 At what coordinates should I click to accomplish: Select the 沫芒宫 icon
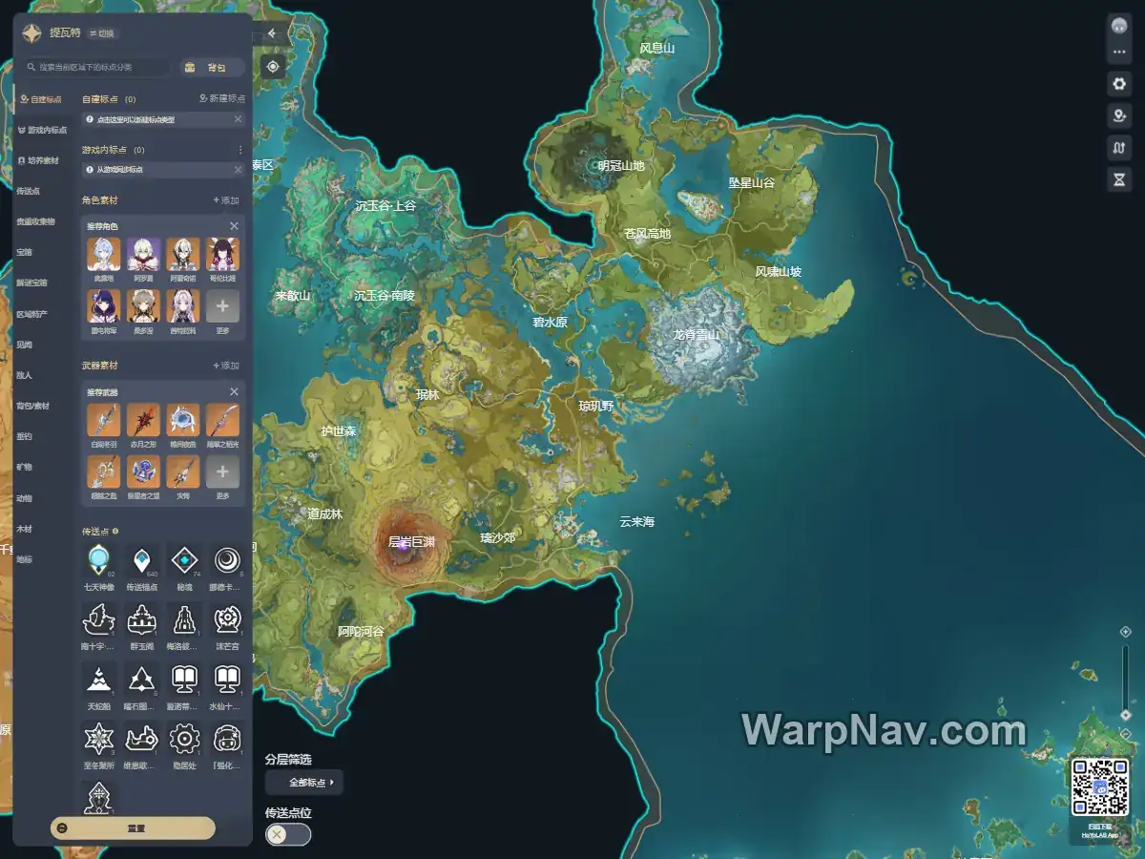pyautogui.click(x=227, y=619)
